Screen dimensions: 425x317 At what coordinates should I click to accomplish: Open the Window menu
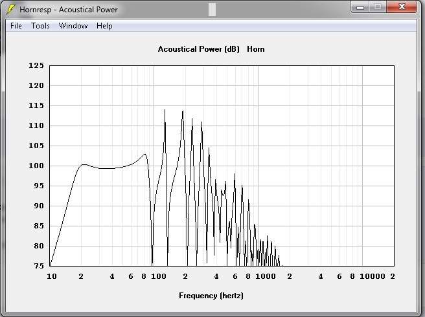pos(73,26)
